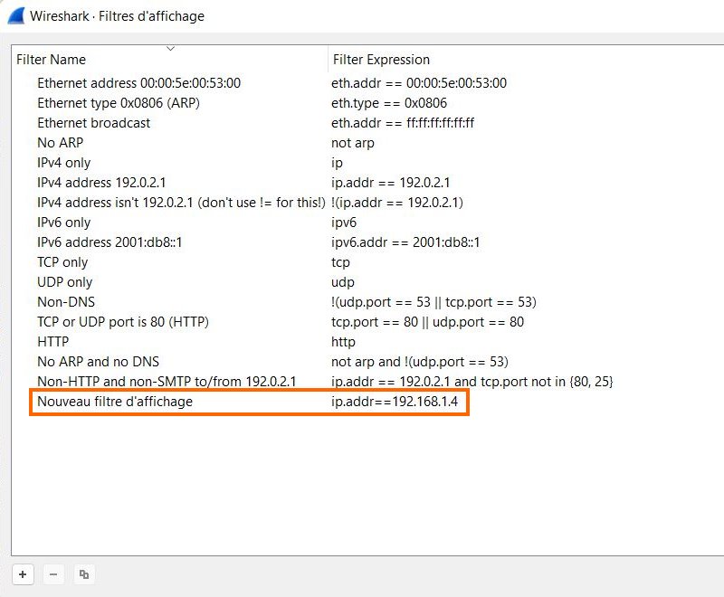Click the 'not arp' expression cell

tap(353, 143)
